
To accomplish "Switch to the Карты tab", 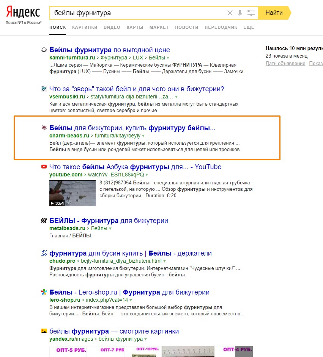I will coord(135,27).
